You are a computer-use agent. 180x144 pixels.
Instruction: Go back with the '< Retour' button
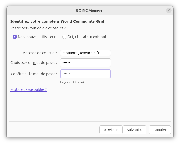point(111,130)
